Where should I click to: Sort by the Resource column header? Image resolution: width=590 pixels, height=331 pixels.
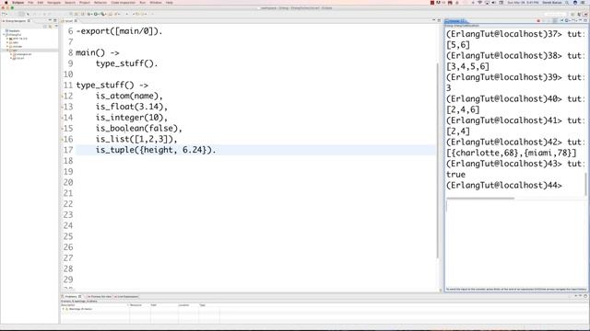click(x=139, y=305)
